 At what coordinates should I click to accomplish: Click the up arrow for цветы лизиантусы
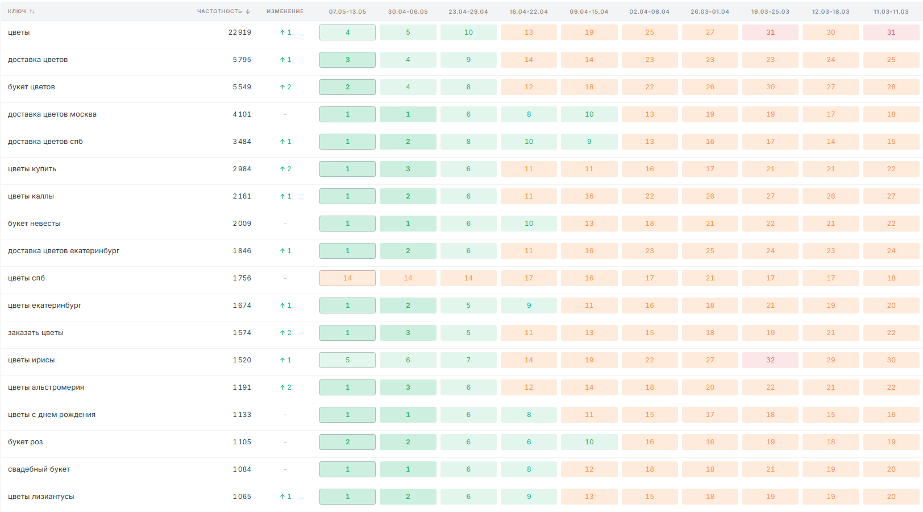click(282, 497)
